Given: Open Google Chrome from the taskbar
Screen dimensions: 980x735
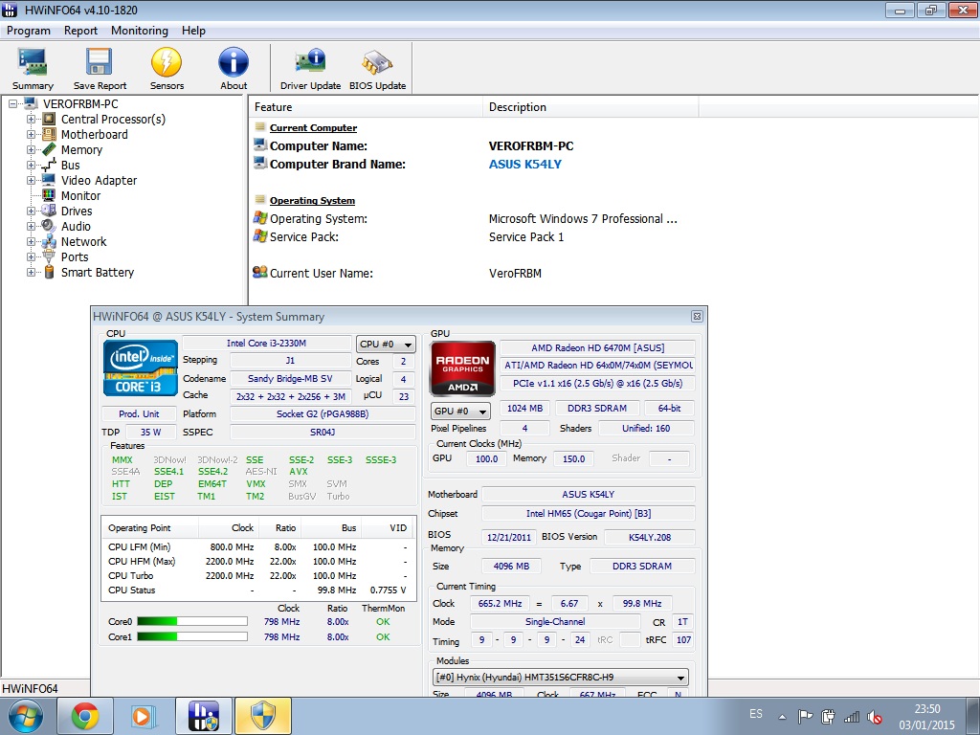Looking at the screenshot, I should coord(85,715).
